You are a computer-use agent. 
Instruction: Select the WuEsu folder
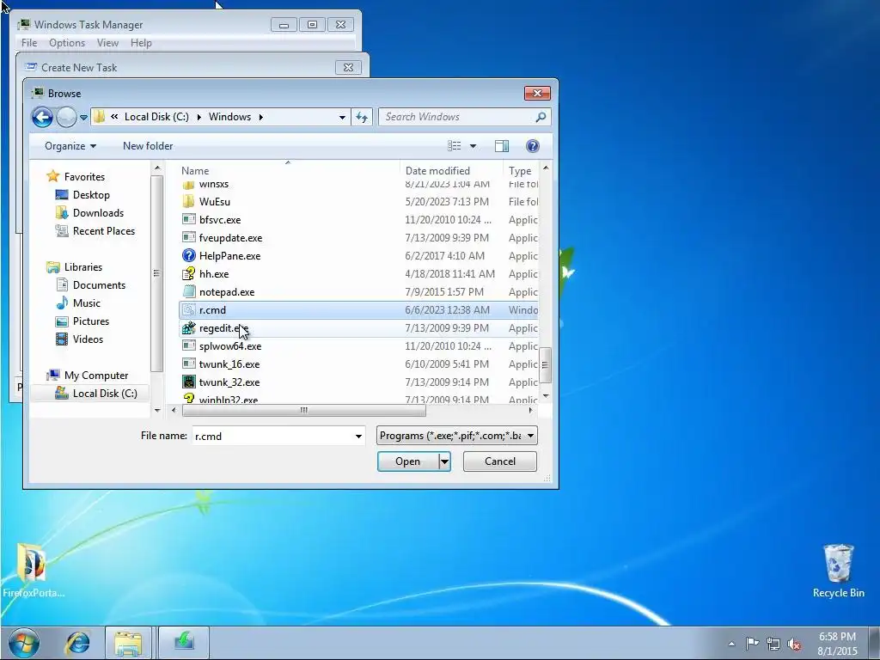214,201
